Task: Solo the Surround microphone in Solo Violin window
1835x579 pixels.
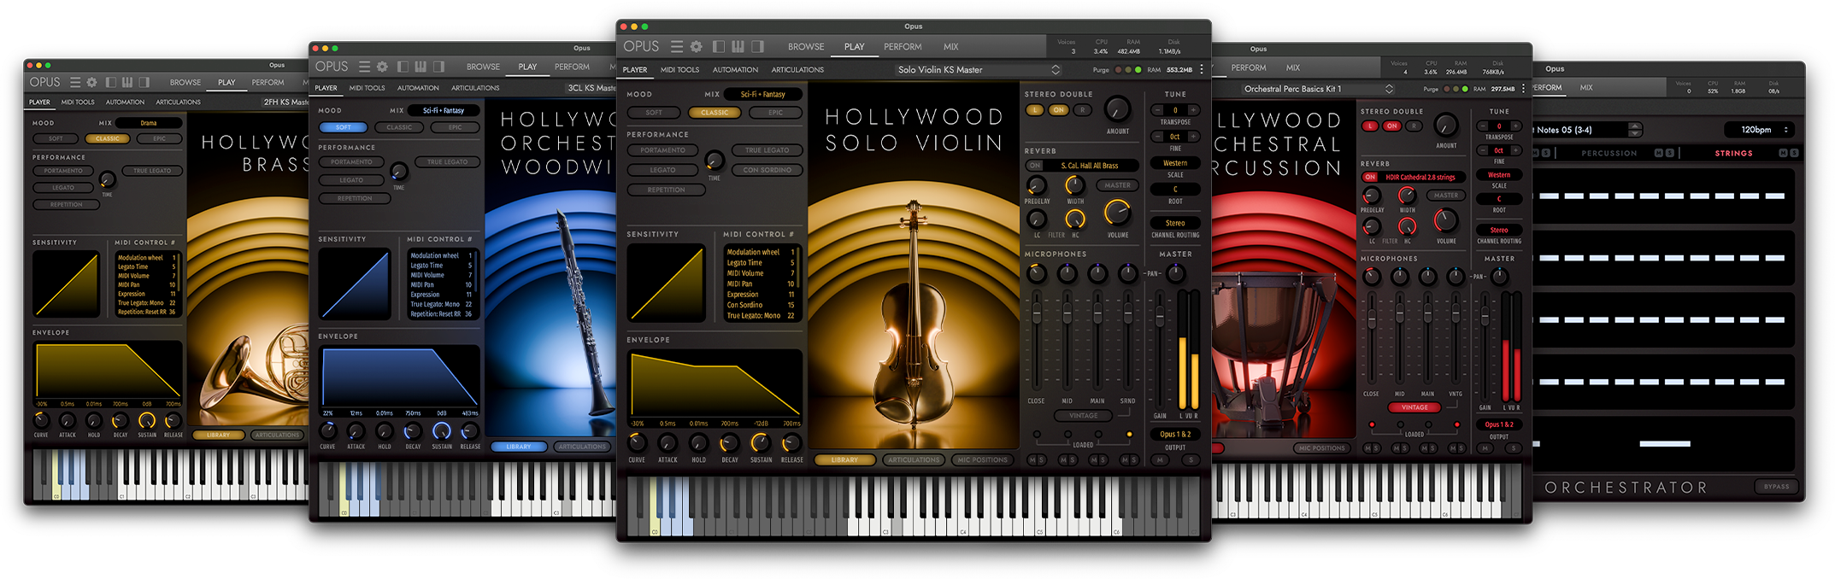Action: [x=1134, y=459]
